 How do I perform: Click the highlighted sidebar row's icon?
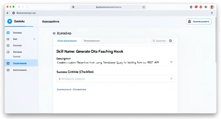click(8, 63)
